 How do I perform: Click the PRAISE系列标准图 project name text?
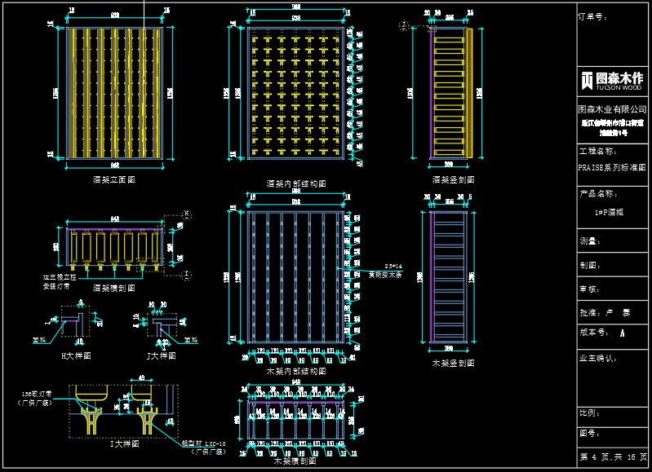click(x=612, y=166)
